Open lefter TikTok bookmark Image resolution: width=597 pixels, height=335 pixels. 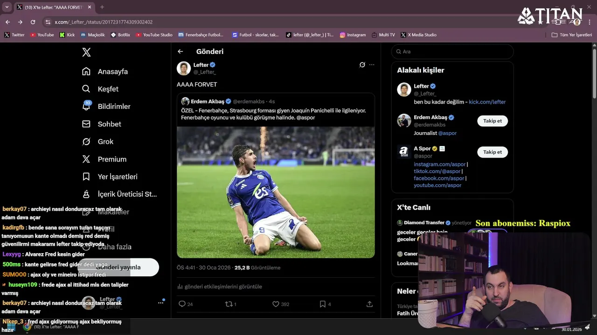(x=310, y=35)
